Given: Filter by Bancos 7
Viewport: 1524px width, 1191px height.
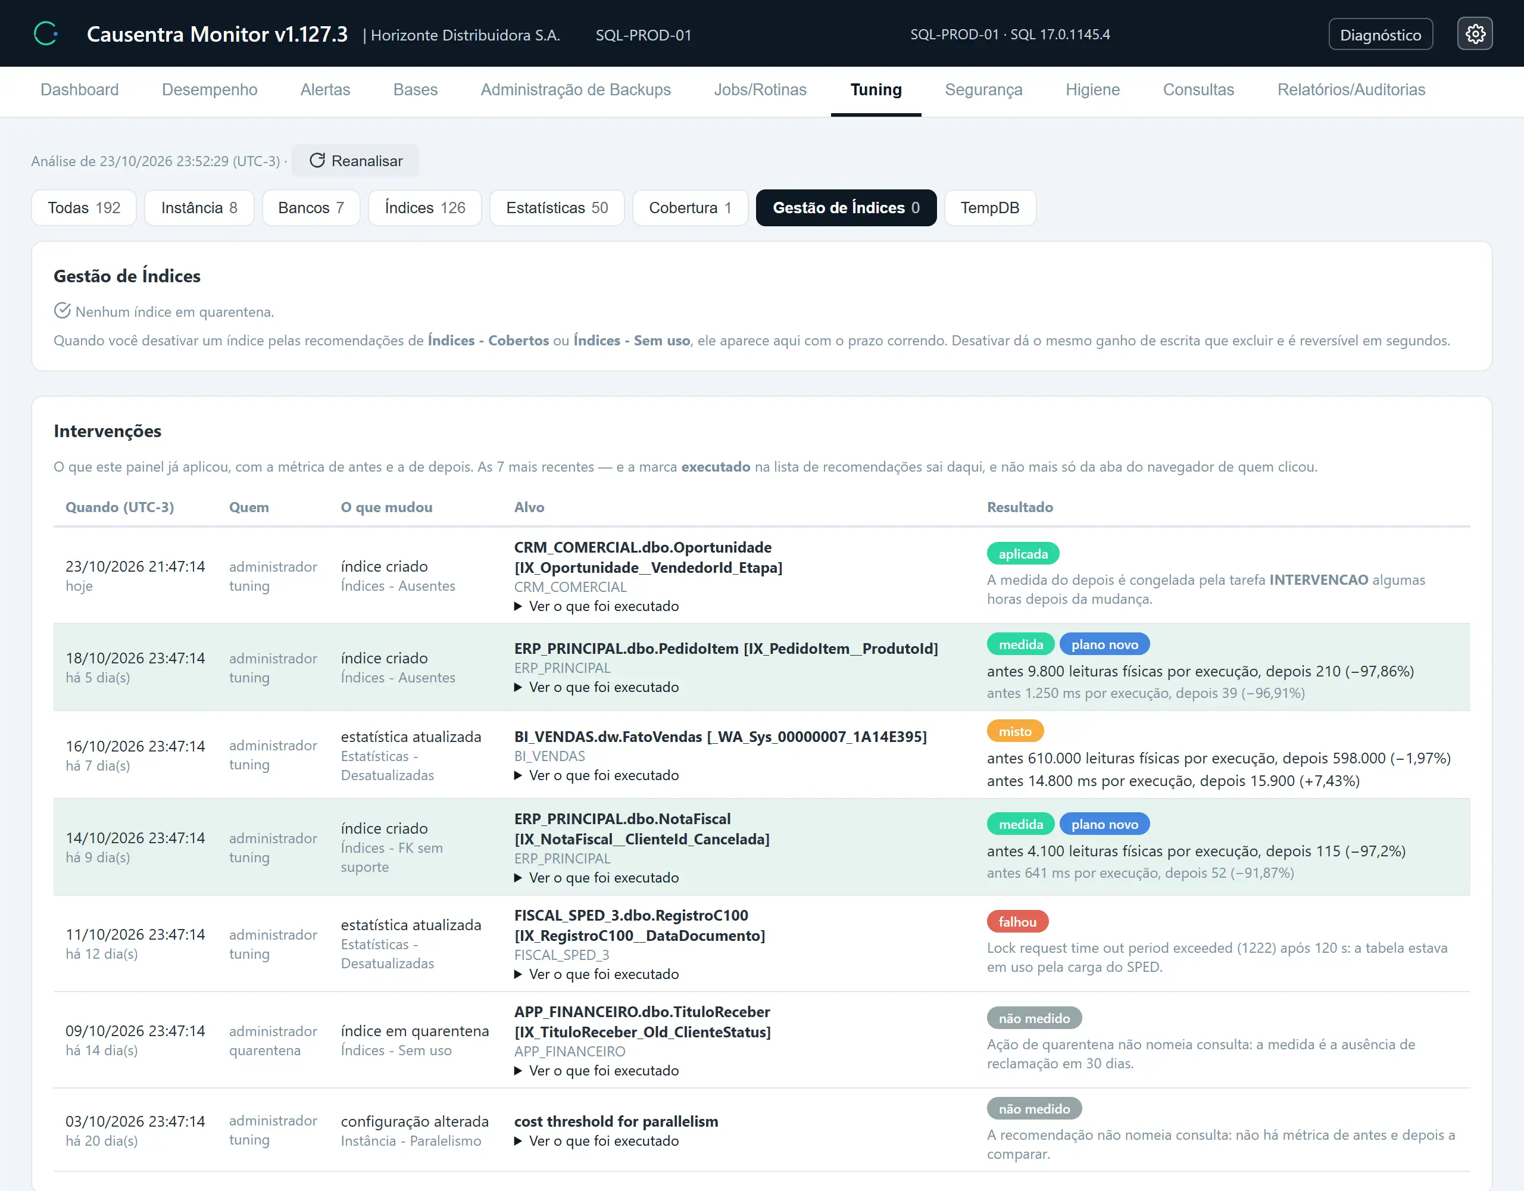Looking at the screenshot, I should coord(311,207).
